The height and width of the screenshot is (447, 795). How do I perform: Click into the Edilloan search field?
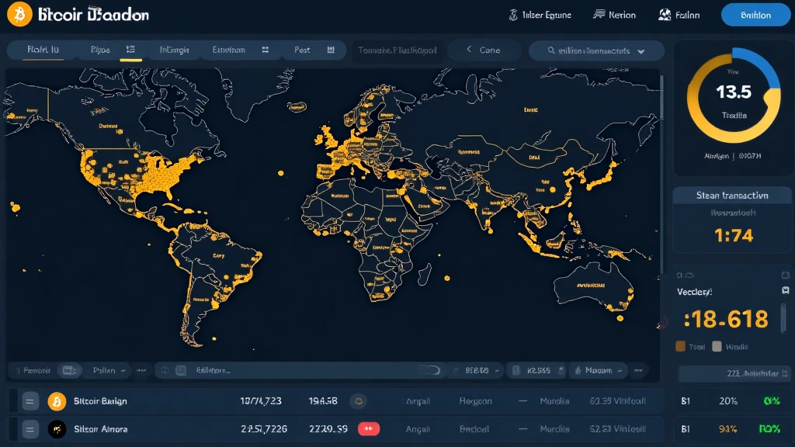299,370
